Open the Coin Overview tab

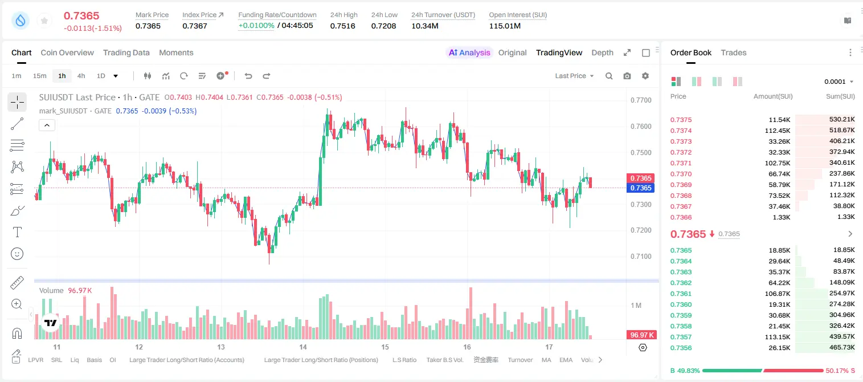click(67, 52)
